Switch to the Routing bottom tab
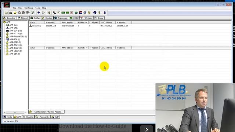Image resolution: width=235 pixels, height=132 pixels. (28, 117)
